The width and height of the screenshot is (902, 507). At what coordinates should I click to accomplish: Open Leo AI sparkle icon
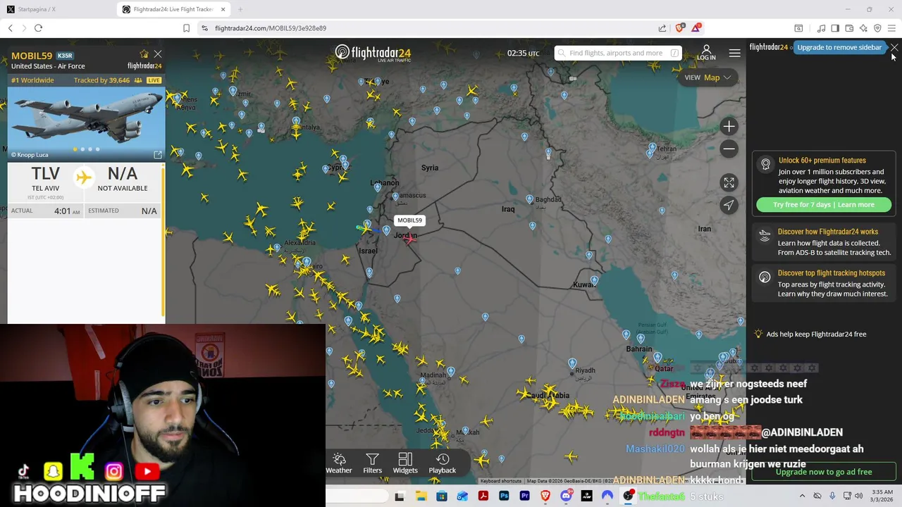coord(863,28)
